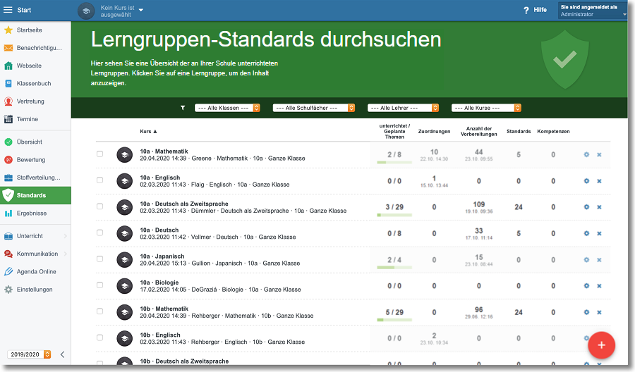Open Einstellungen in sidebar

35,290
